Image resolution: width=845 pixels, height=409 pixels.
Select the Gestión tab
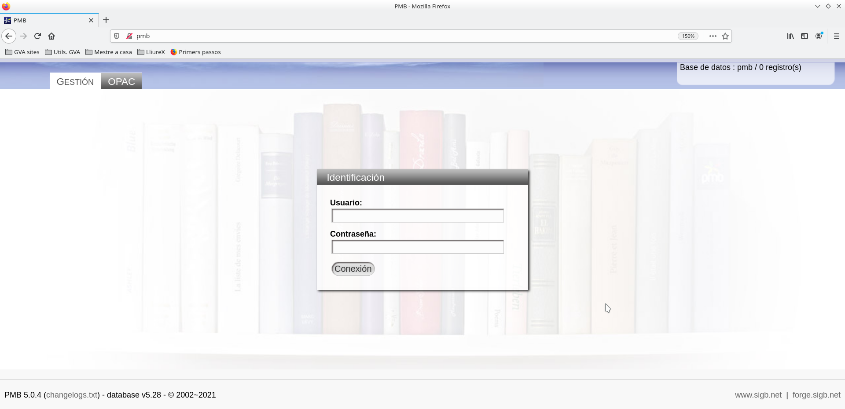pyautogui.click(x=75, y=82)
